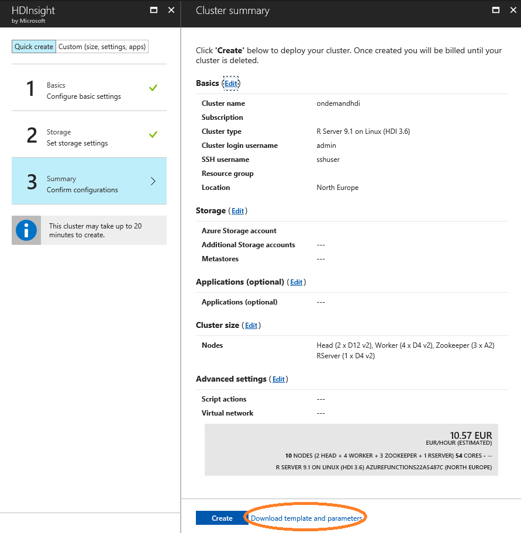Maximize the Cluster summary blade

tap(496, 10)
